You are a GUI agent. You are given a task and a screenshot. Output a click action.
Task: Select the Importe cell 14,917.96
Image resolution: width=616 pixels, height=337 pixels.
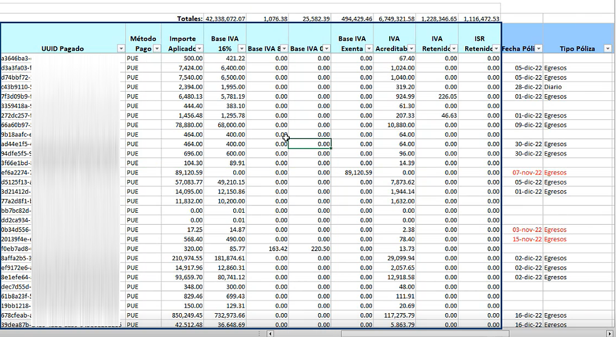click(x=183, y=267)
